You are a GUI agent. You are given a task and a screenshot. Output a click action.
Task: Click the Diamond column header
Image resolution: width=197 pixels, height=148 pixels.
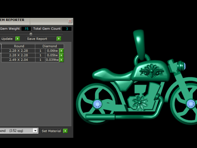50,46
